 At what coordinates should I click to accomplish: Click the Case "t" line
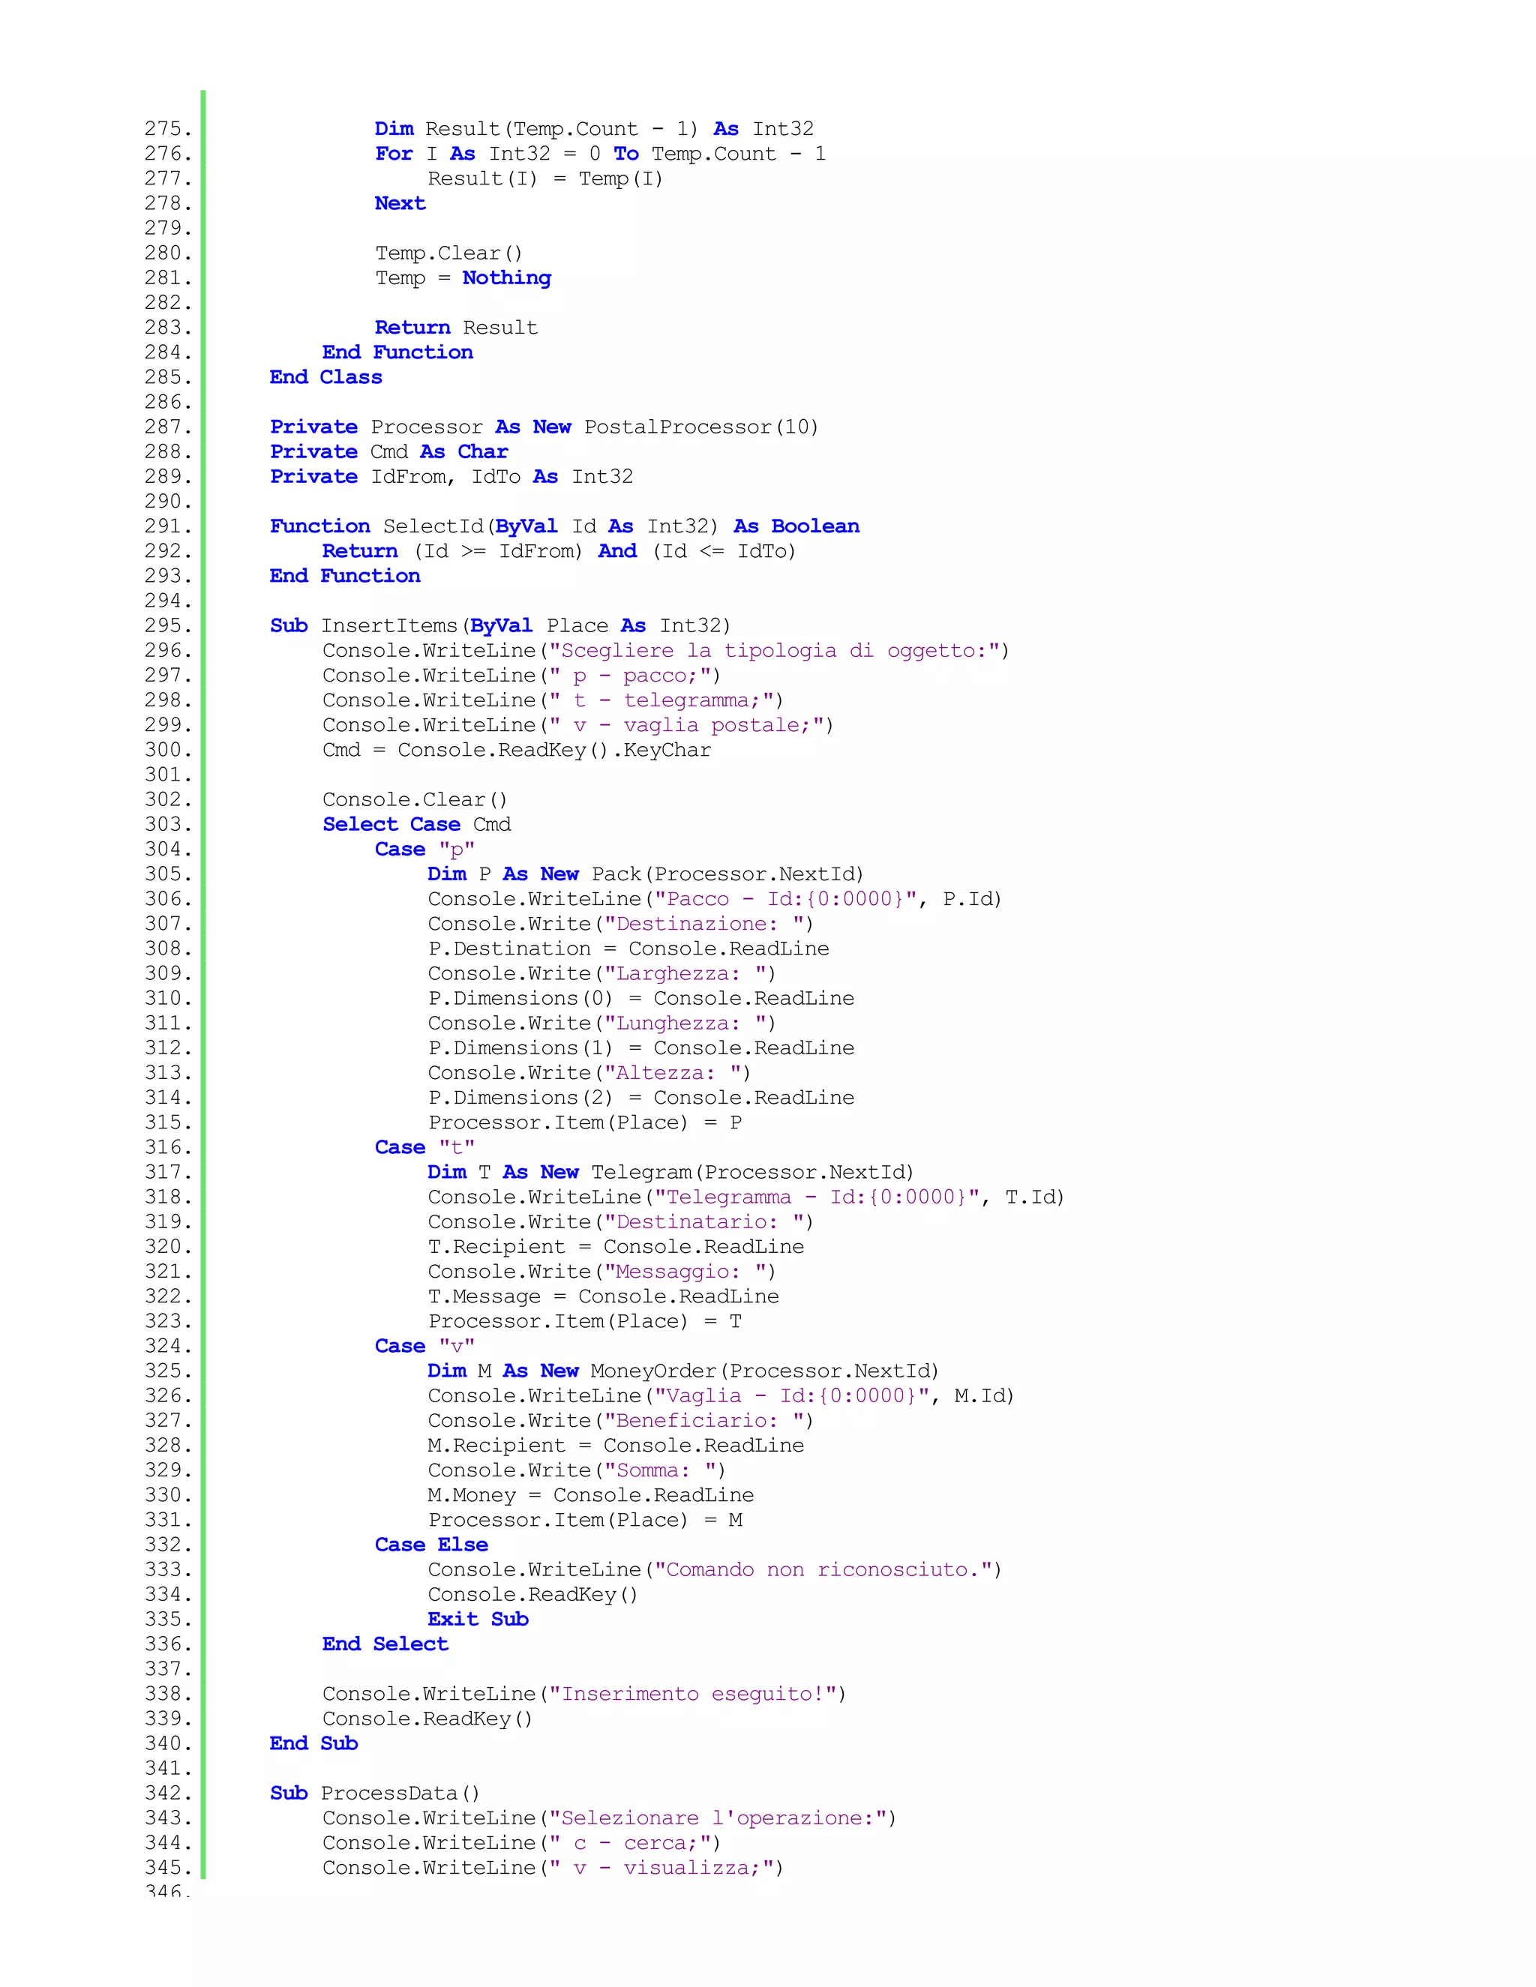click(x=424, y=1147)
